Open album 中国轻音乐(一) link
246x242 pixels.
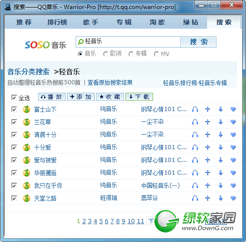pyautogui.click(x=161, y=186)
